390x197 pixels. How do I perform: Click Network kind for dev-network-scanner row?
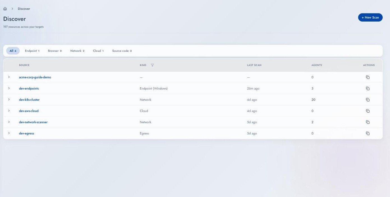(145, 122)
